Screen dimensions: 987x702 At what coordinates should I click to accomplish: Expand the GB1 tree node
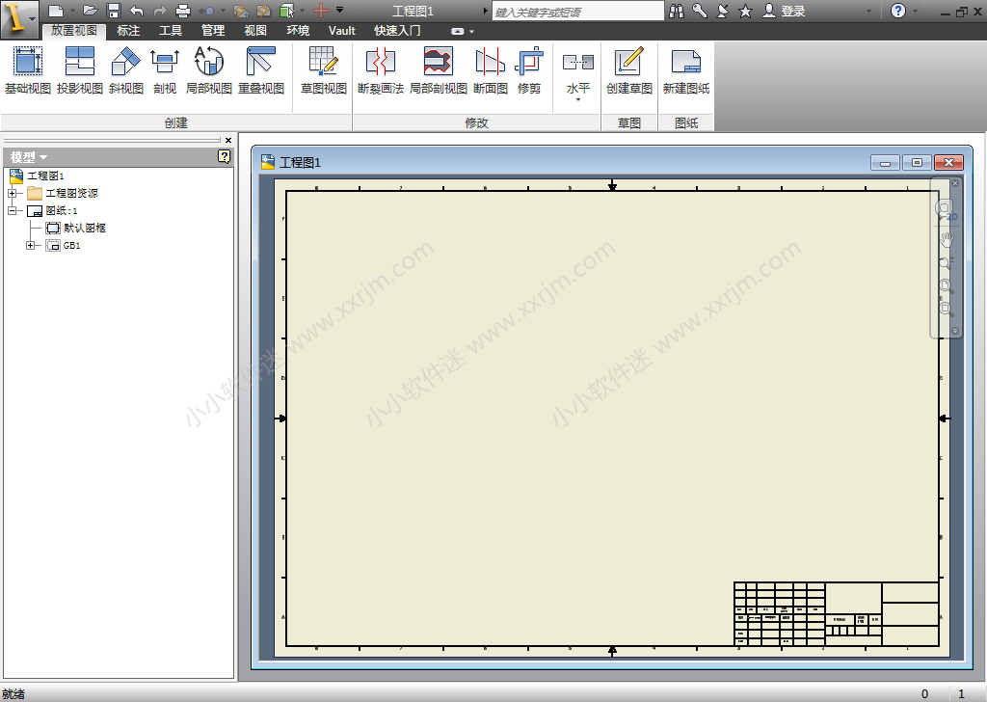31,246
